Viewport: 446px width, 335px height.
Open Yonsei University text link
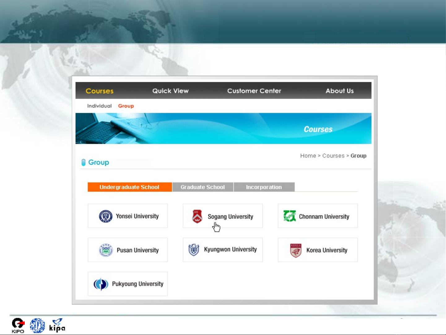pyautogui.click(x=137, y=216)
